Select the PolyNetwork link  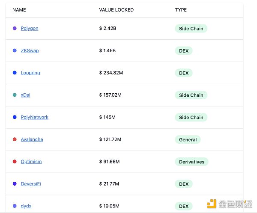35,118
